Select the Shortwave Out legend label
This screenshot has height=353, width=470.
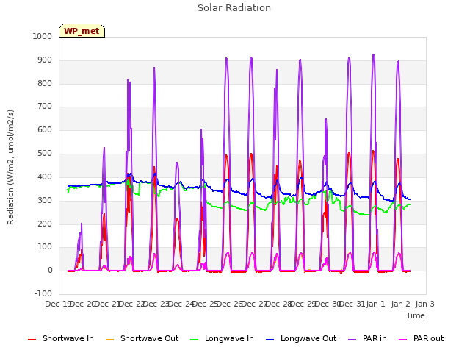[149, 338]
